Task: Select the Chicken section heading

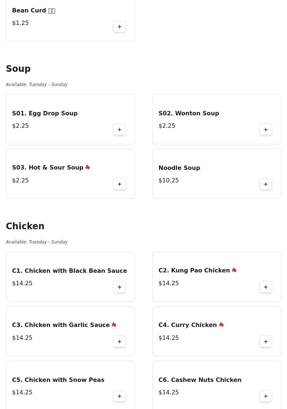Action: click(x=25, y=226)
